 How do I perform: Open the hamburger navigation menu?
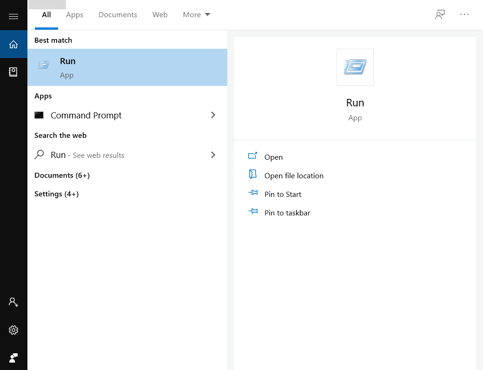point(13,15)
